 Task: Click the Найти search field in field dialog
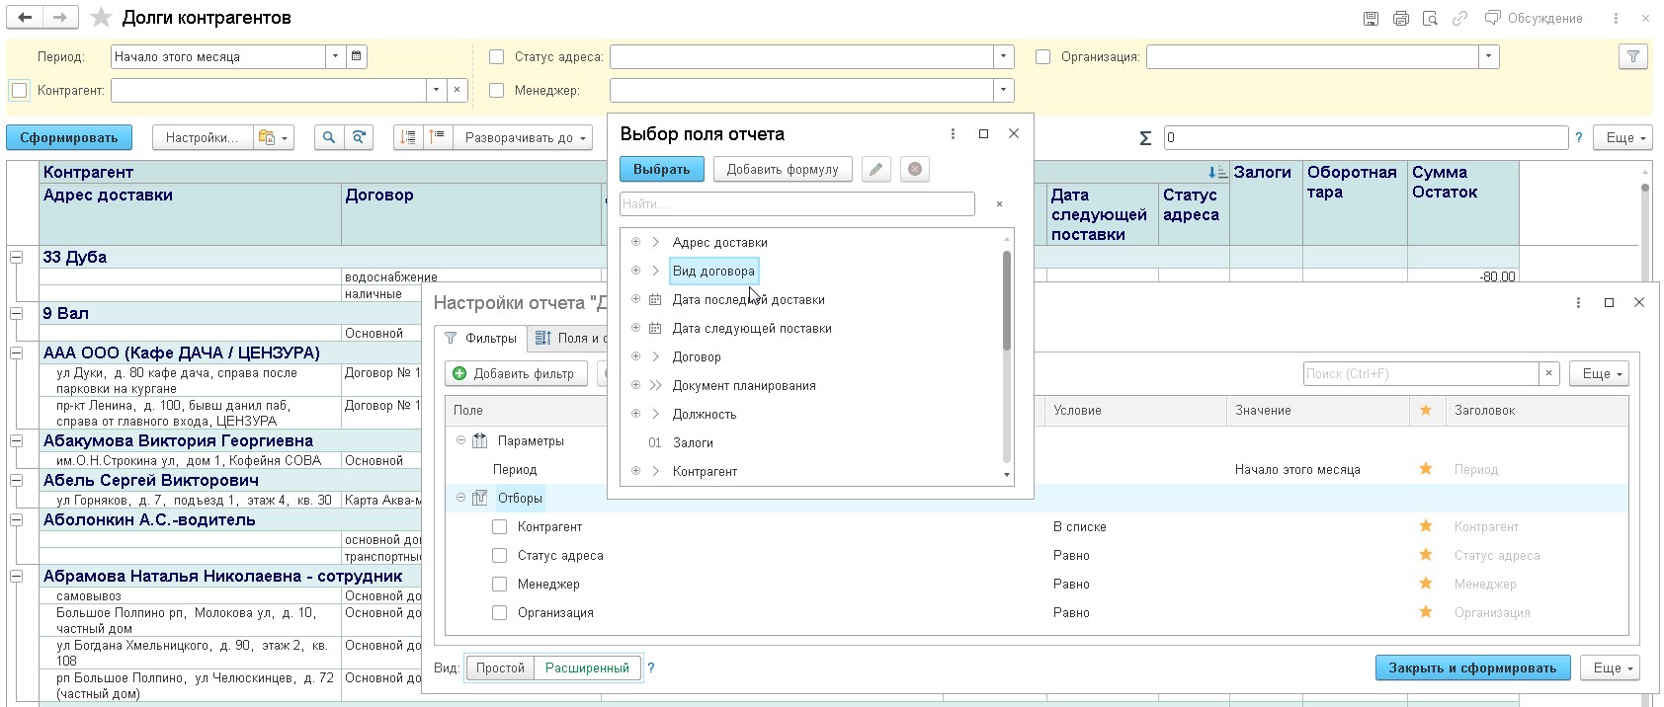(x=796, y=203)
